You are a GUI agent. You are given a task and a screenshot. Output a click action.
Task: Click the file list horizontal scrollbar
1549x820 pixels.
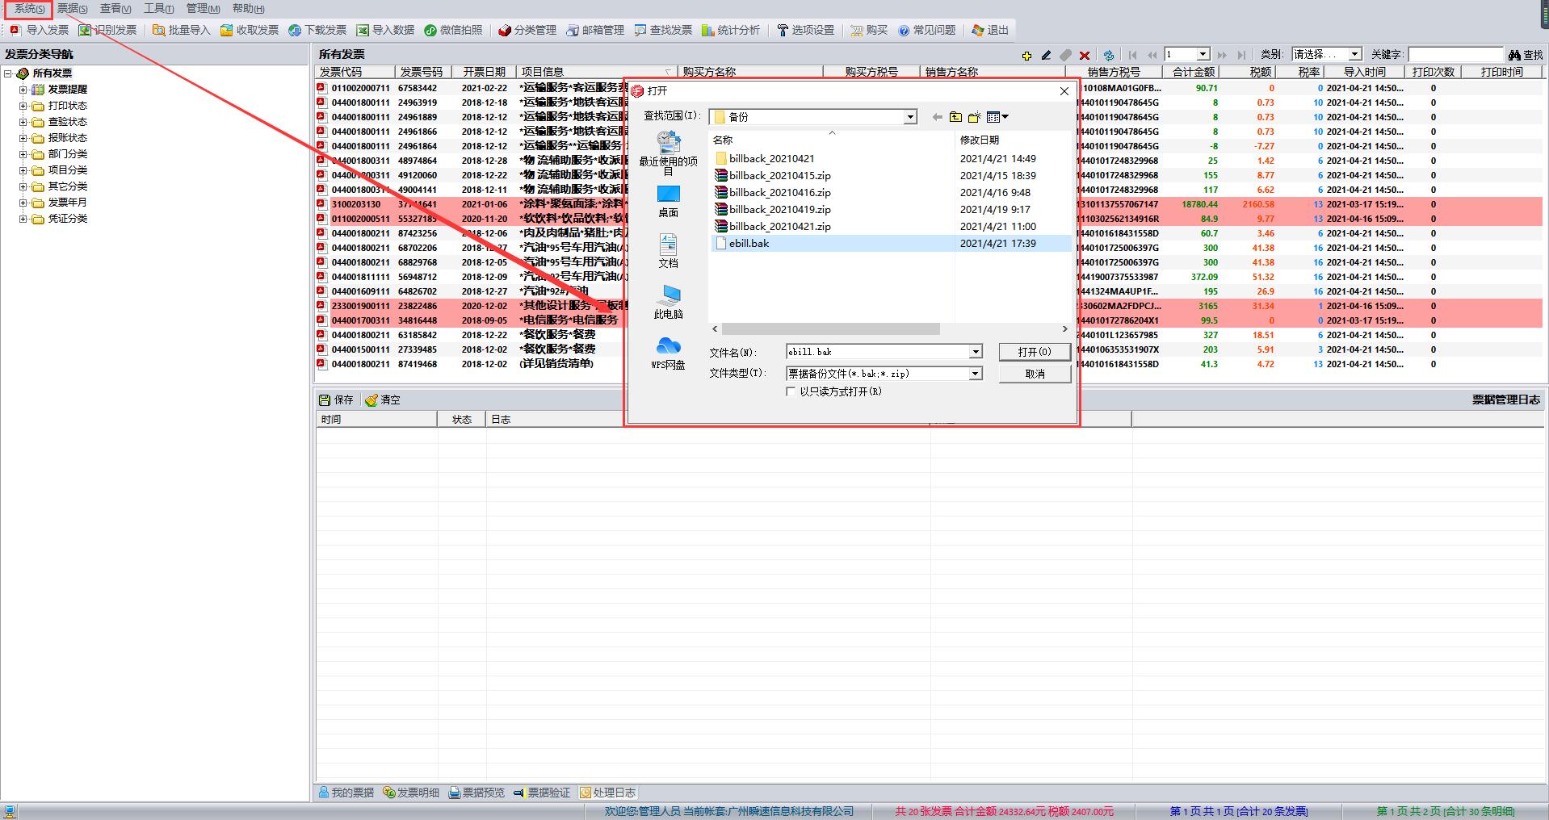click(x=830, y=329)
